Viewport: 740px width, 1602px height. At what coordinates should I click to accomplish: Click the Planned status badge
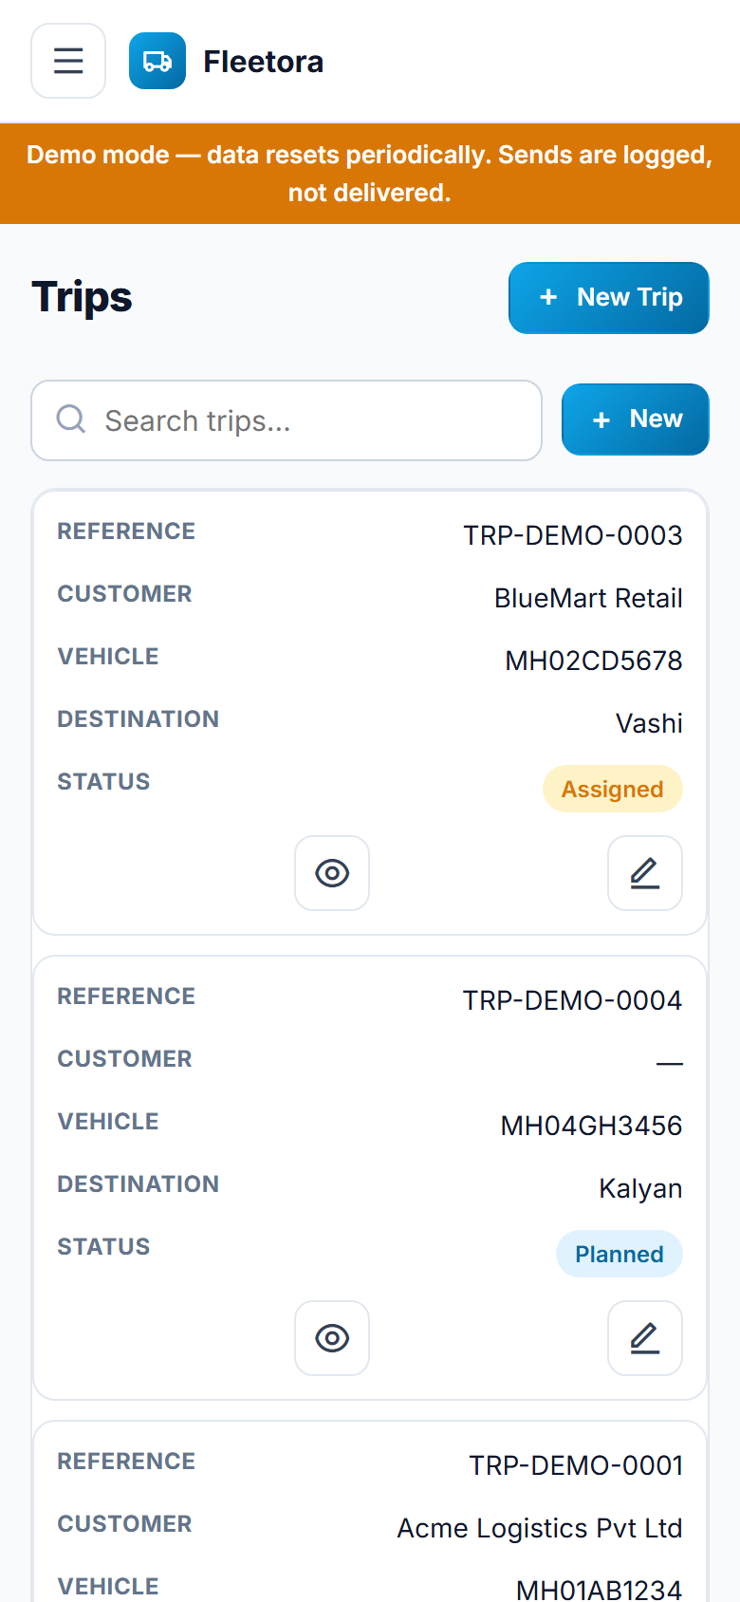click(x=620, y=1254)
